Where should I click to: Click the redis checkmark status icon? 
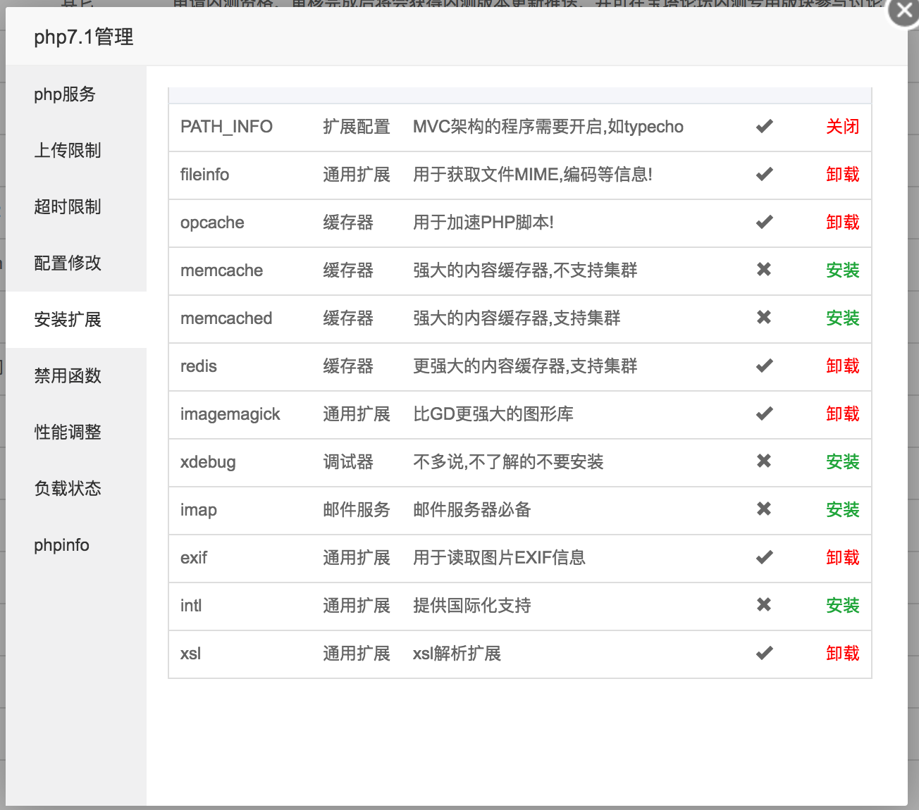pyautogui.click(x=765, y=366)
